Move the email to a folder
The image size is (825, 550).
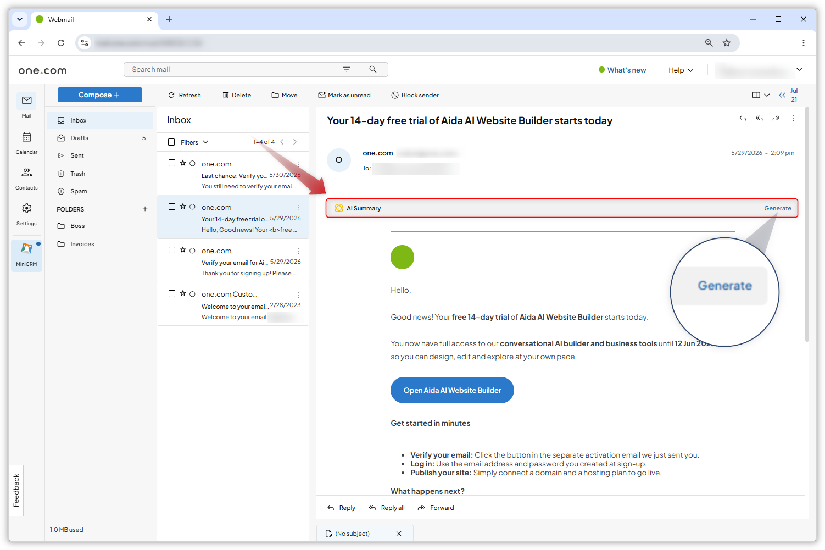[285, 95]
